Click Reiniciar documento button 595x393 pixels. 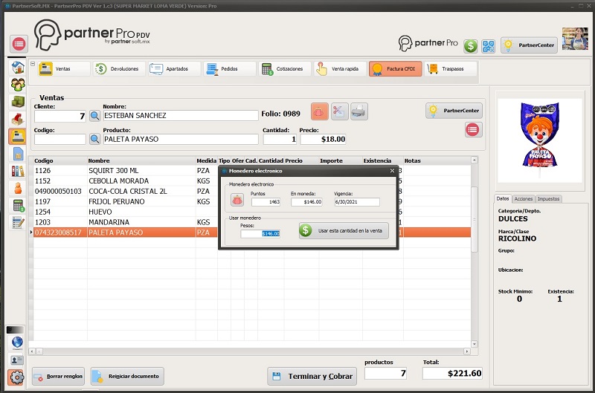coord(127,377)
